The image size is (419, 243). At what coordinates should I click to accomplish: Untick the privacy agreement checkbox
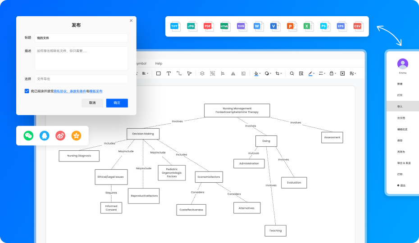point(27,91)
